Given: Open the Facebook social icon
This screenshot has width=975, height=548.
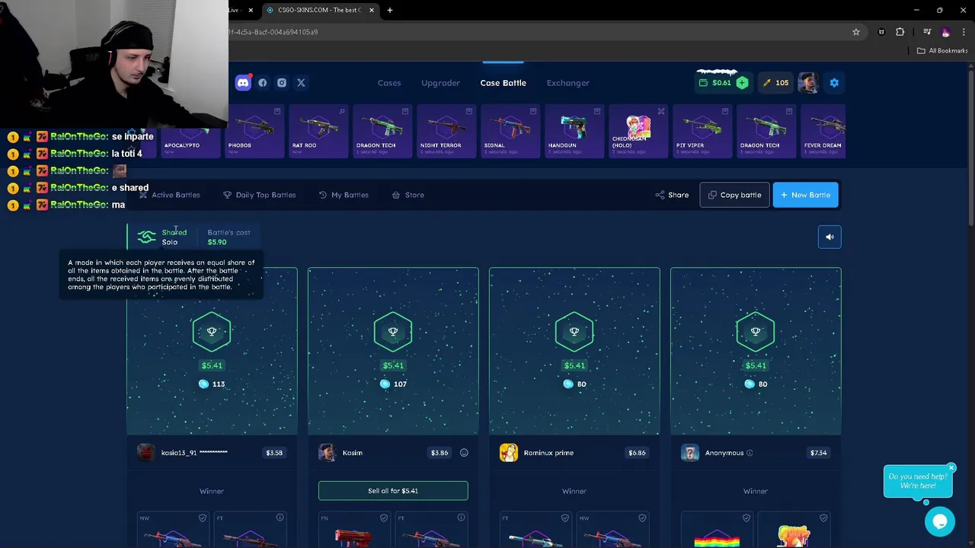Looking at the screenshot, I should pyautogui.click(x=263, y=83).
